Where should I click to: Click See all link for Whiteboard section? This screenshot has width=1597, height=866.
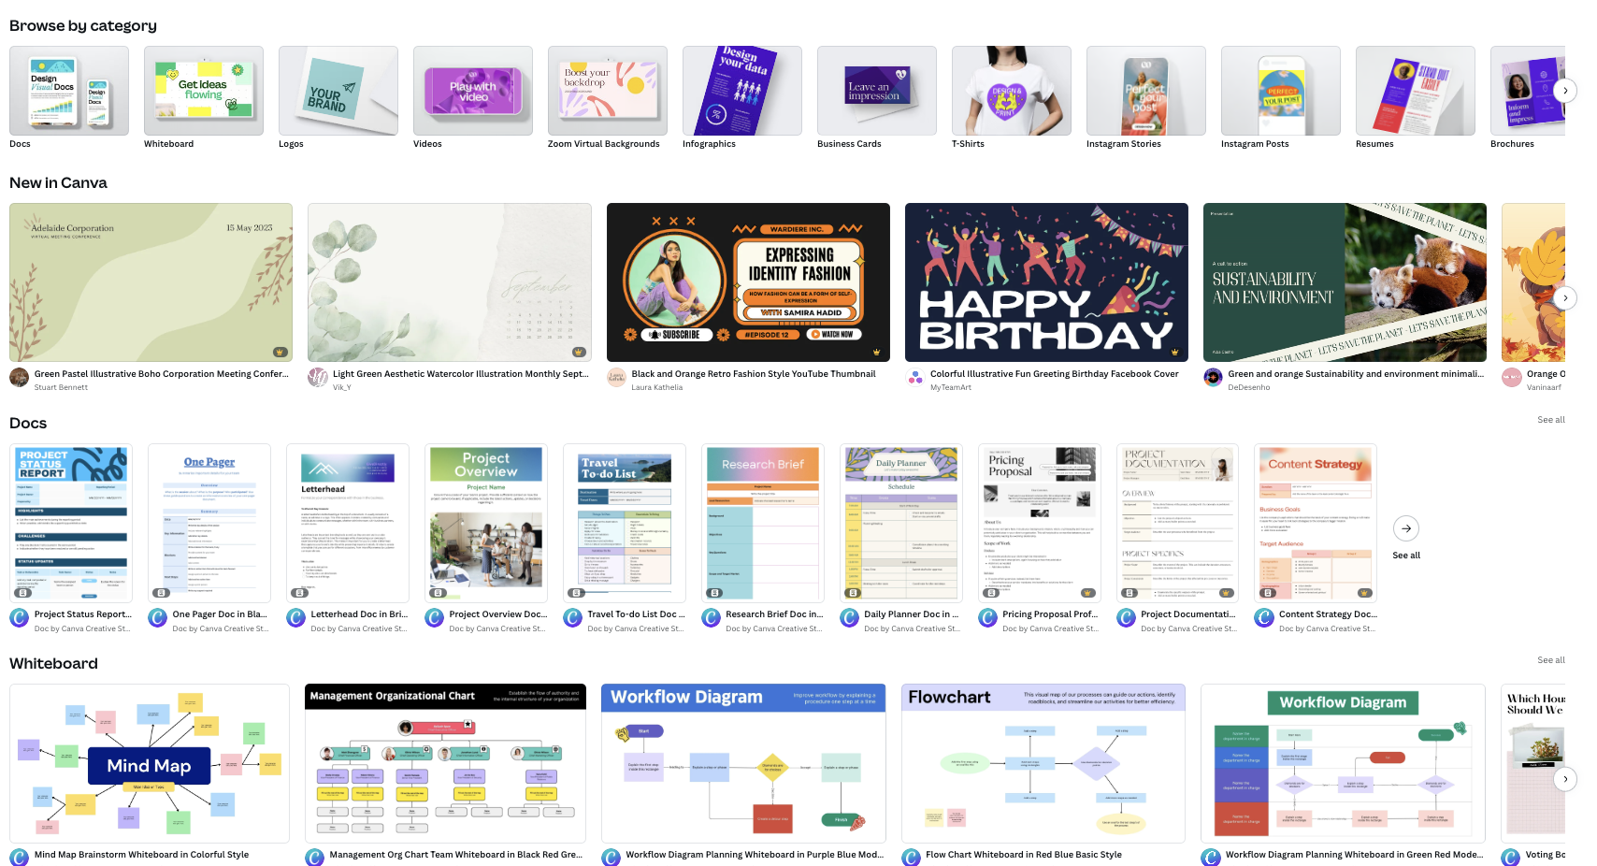[x=1550, y=660]
